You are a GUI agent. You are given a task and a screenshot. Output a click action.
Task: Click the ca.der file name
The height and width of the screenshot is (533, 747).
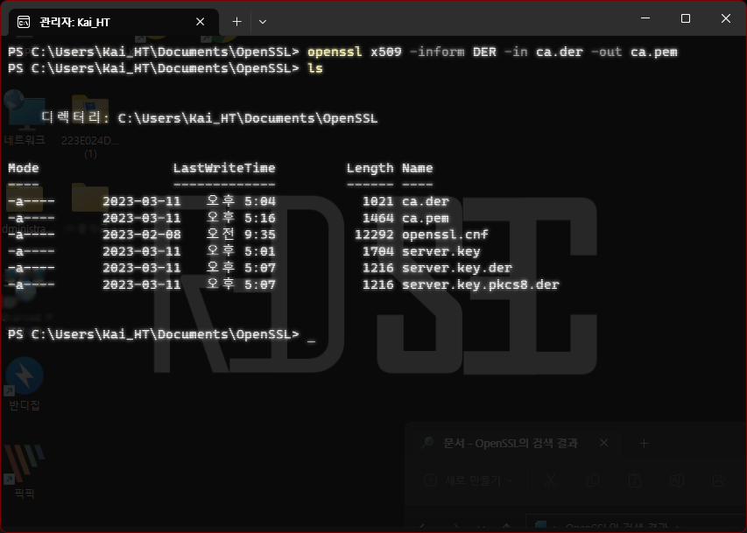(426, 201)
